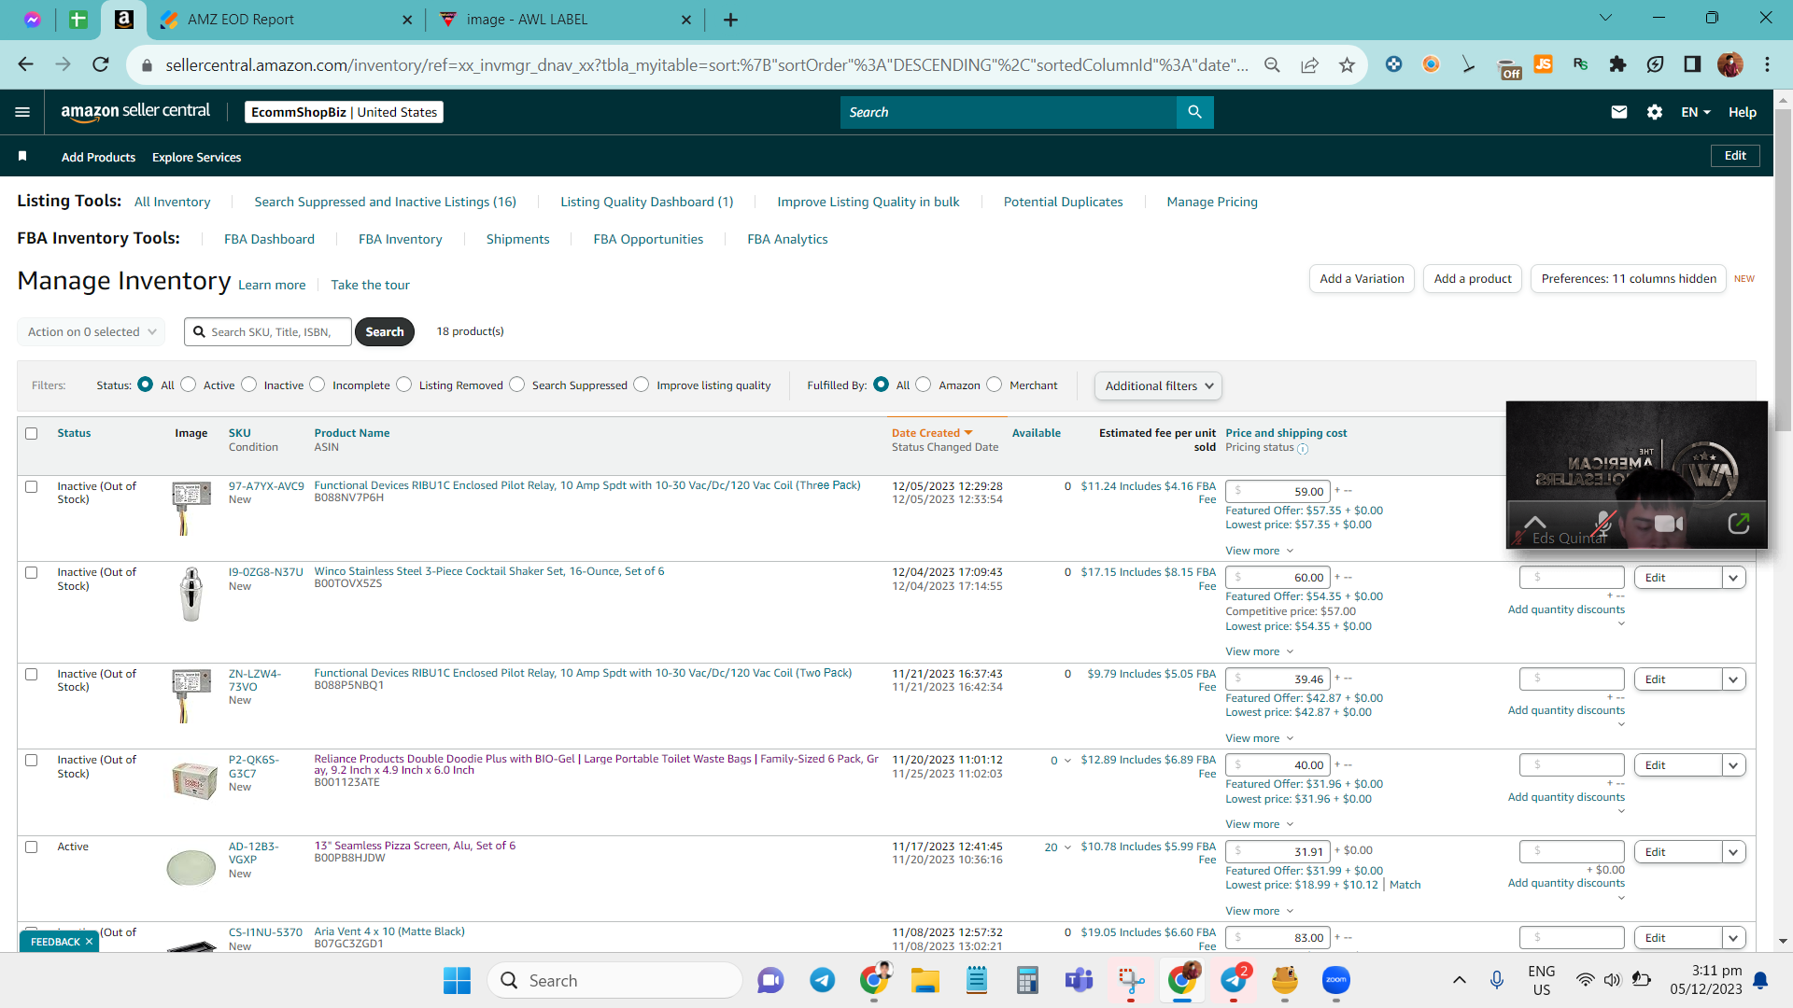Open the FBA Dashboard menu item
The height and width of the screenshot is (1008, 1793).
coord(269,239)
